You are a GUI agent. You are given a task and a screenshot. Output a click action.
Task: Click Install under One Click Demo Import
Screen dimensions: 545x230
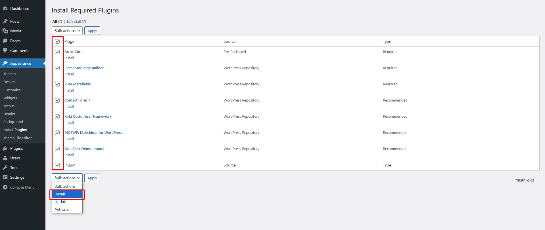(69, 155)
